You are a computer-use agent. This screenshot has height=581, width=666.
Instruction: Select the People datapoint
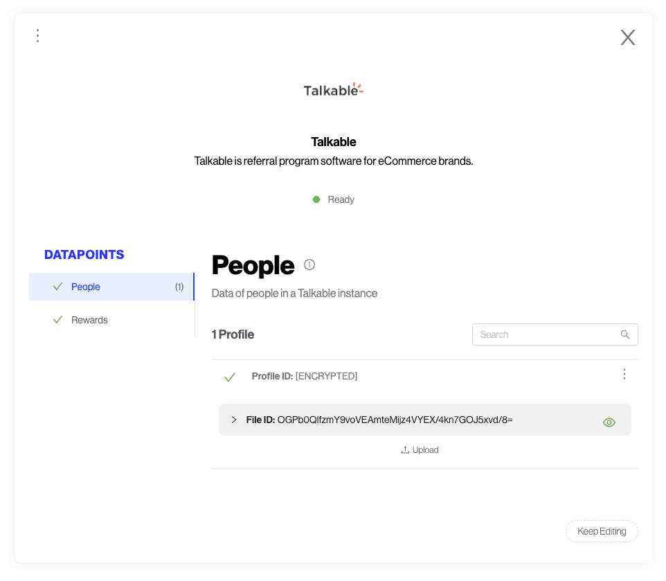[111, 287]
